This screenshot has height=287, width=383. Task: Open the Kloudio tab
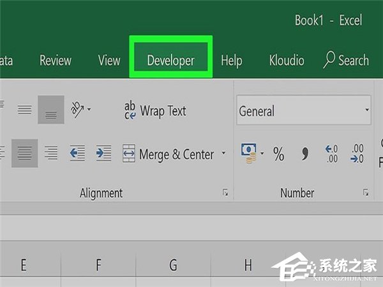287,61
